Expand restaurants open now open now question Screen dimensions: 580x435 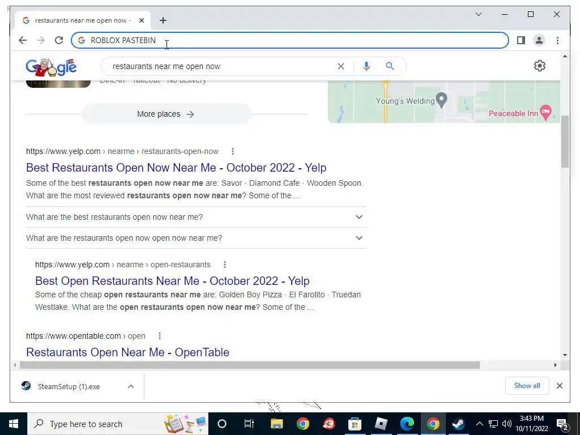195,238
